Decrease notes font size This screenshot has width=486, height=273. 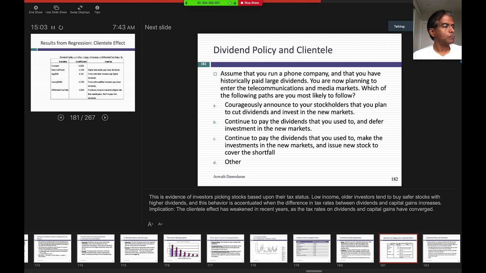coord(160,224)
